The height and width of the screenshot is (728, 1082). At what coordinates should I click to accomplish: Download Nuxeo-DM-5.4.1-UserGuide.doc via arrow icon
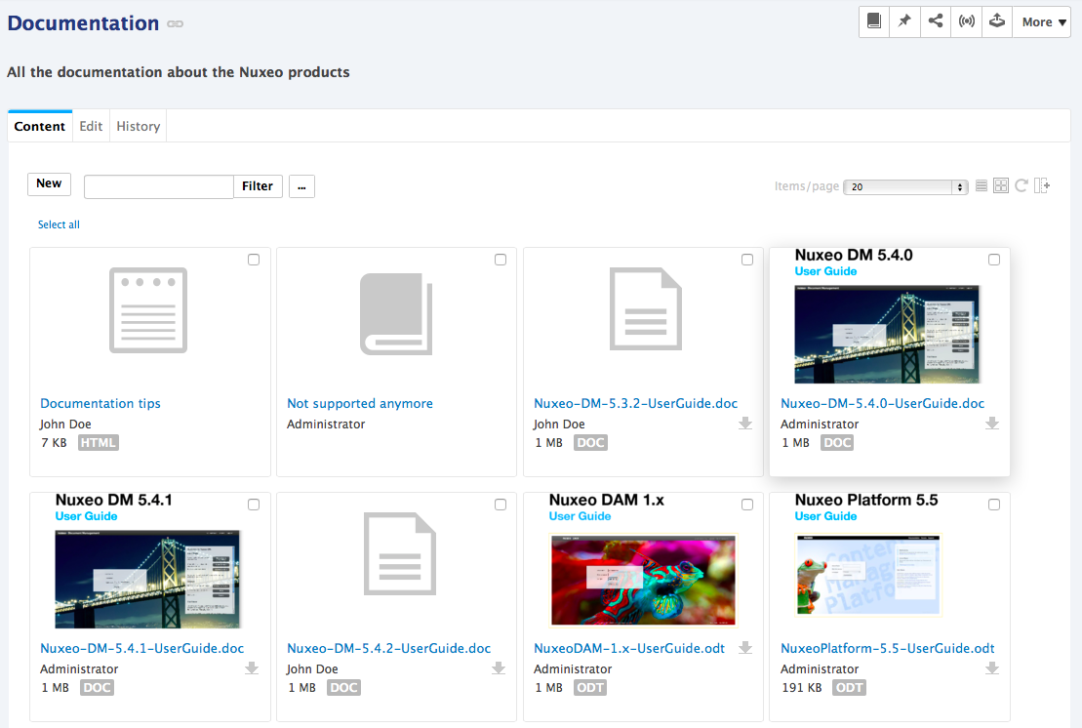click(x=252, y=667)
